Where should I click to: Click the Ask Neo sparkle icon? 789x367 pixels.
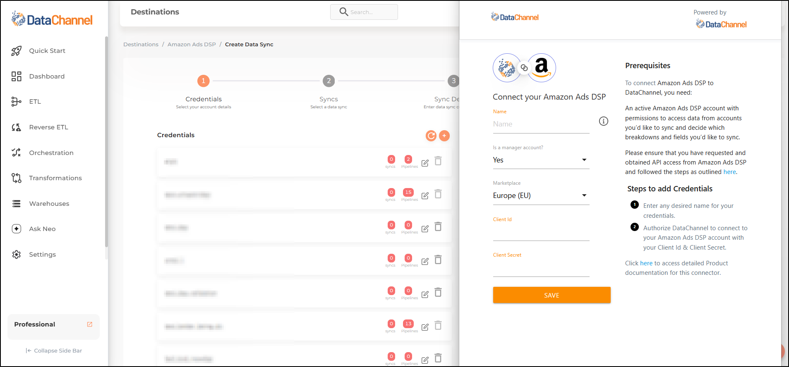click(16, 229)
